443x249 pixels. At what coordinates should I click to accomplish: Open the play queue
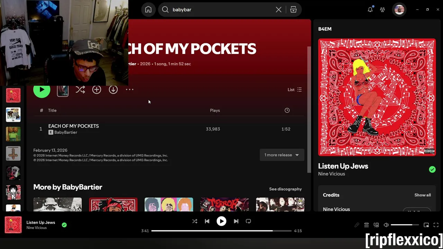pyautogui.click(x=367, y=225)
